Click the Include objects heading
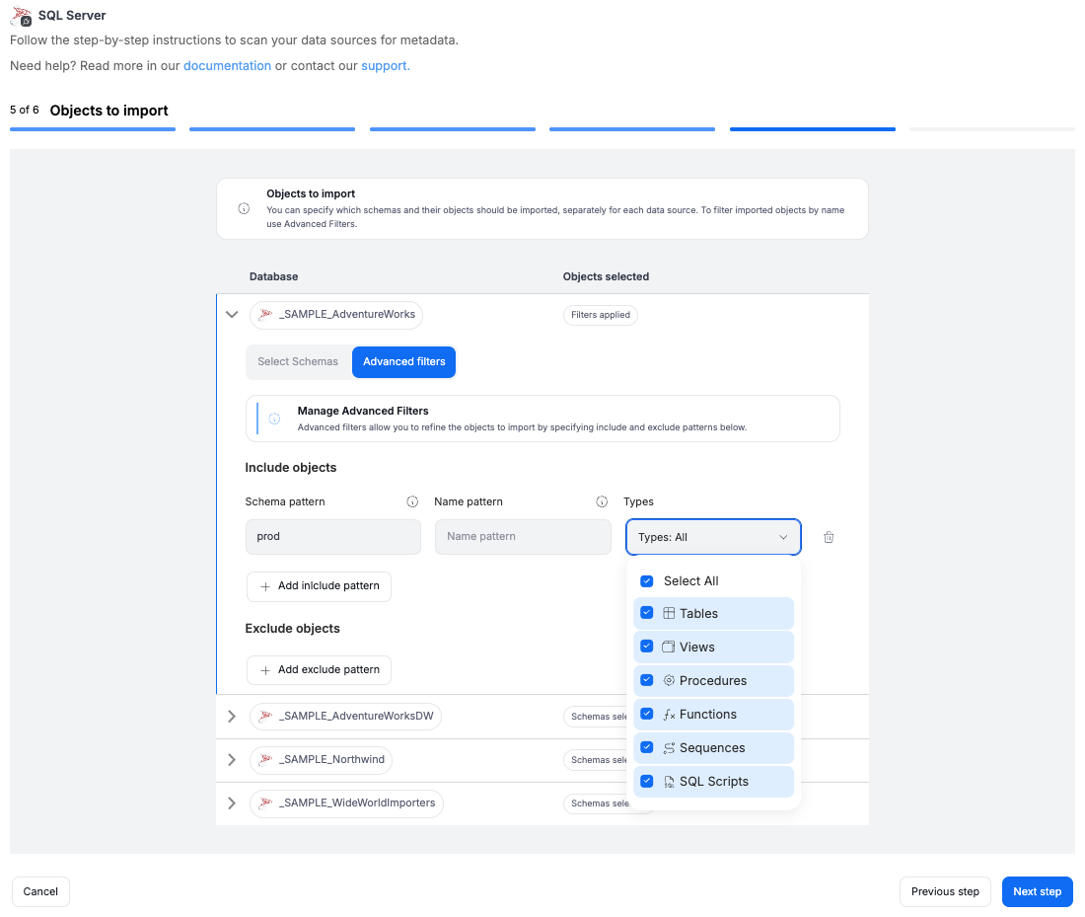Image resolution: width=1085 pixels, height=917 pixels. click(291, 468)
